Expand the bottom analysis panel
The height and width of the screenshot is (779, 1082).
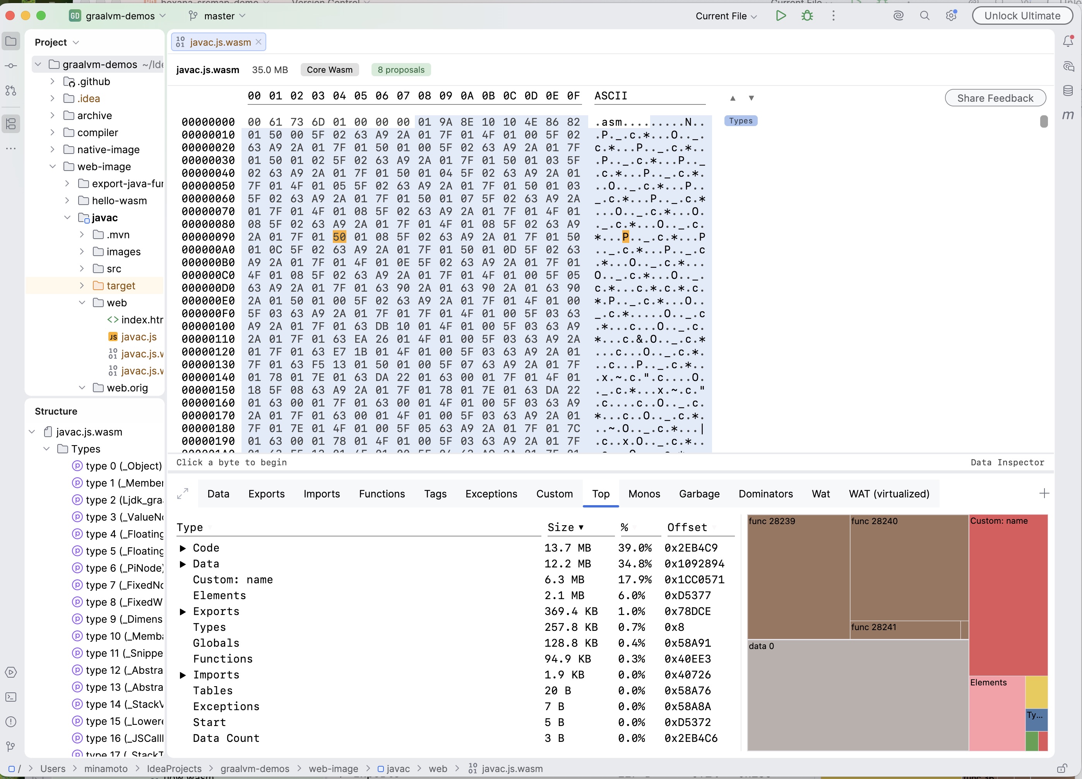click(183, 494)
